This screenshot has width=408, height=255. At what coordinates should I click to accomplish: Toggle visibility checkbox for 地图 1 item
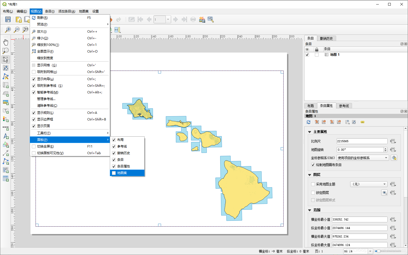pos(307,55)
